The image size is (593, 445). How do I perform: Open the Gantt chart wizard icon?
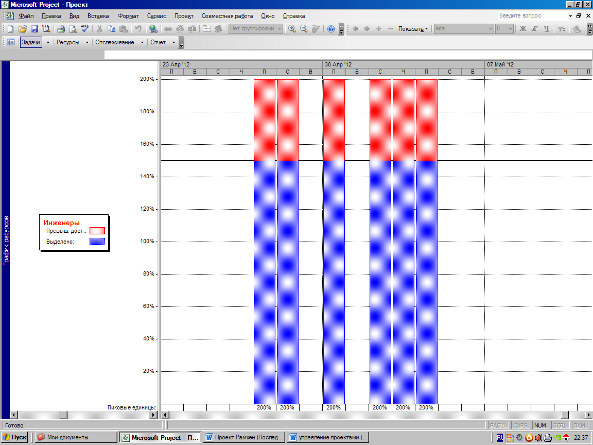pyautogui.click(x=577, y=29)
